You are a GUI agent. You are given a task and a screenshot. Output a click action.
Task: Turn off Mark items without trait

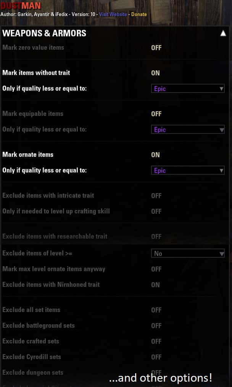tap(155, 73)
